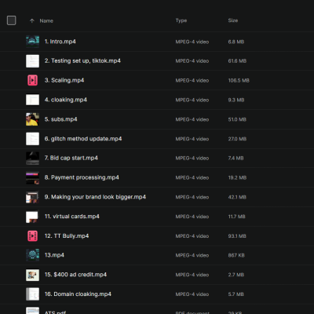The image size is (314, 314).
Task: Select file name 13.mp4
Action: pos(54,255)
